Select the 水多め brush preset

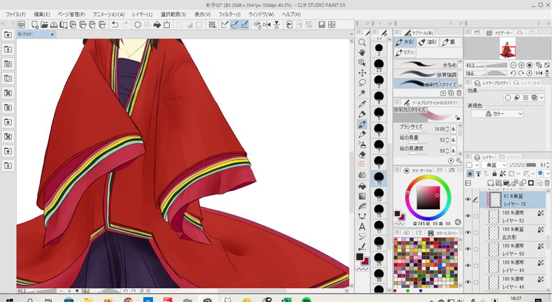pos(426,64)
